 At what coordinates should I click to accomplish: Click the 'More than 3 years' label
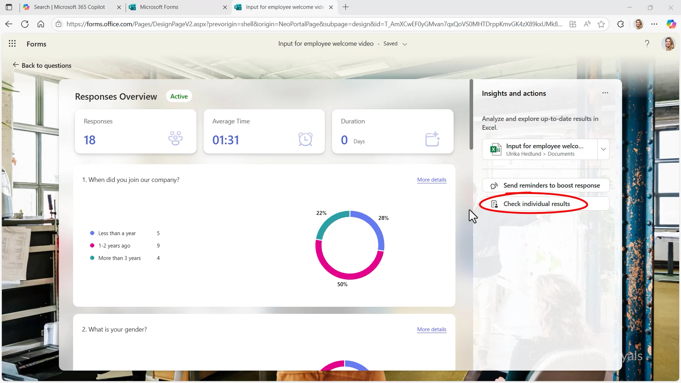point(120,258)
